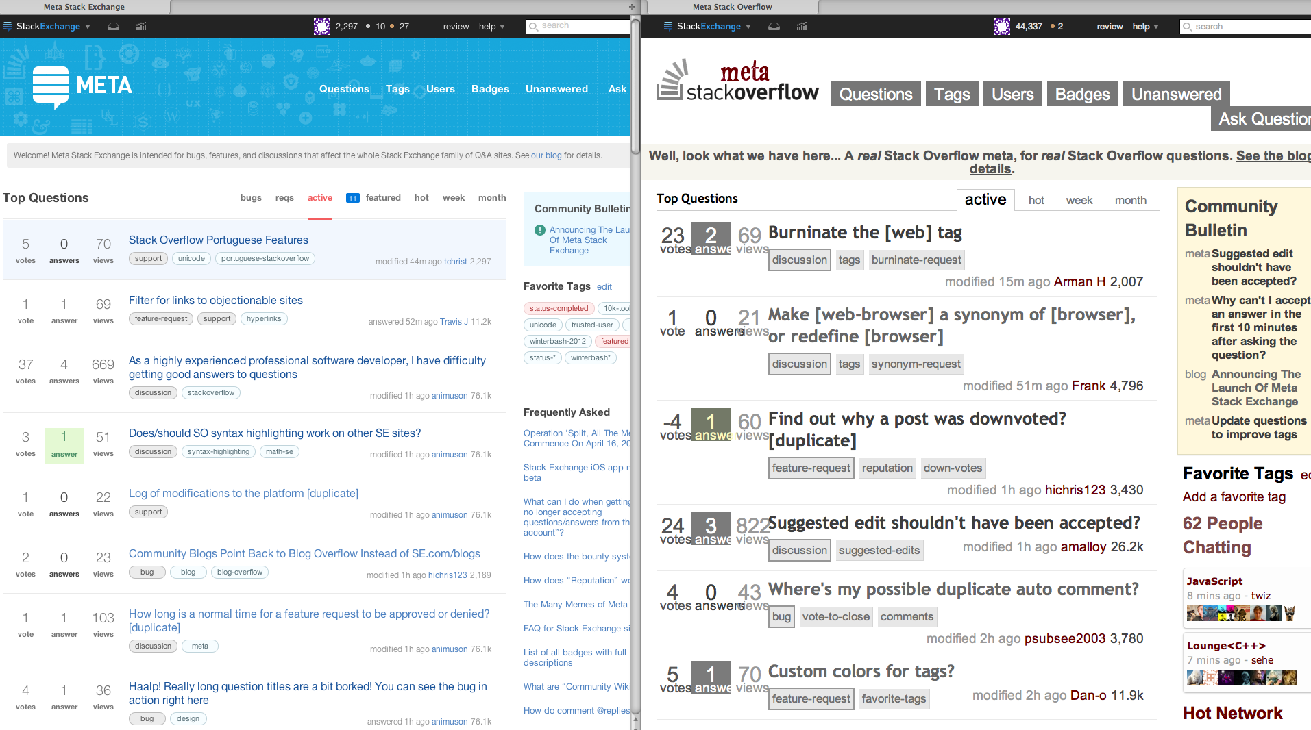1311x730 pixels.
Task: Open 'Burninate the [web] tag' question
Action: pyautogui.click(x=865, y=233)
